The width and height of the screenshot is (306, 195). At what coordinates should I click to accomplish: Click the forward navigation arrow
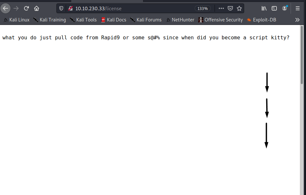pos(16,8)
